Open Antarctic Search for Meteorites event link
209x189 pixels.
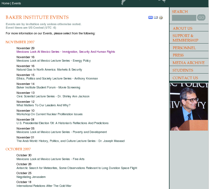77,168
